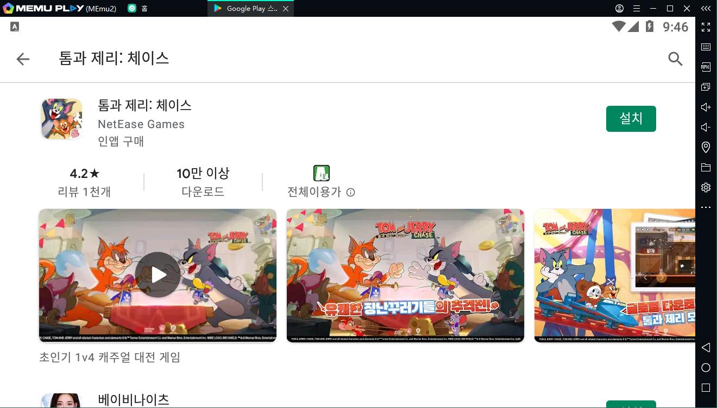This screenshot has height=408, width=717.
Task: Open the second Tom and Jerry screenshot
Action: (x=405, y=275)
